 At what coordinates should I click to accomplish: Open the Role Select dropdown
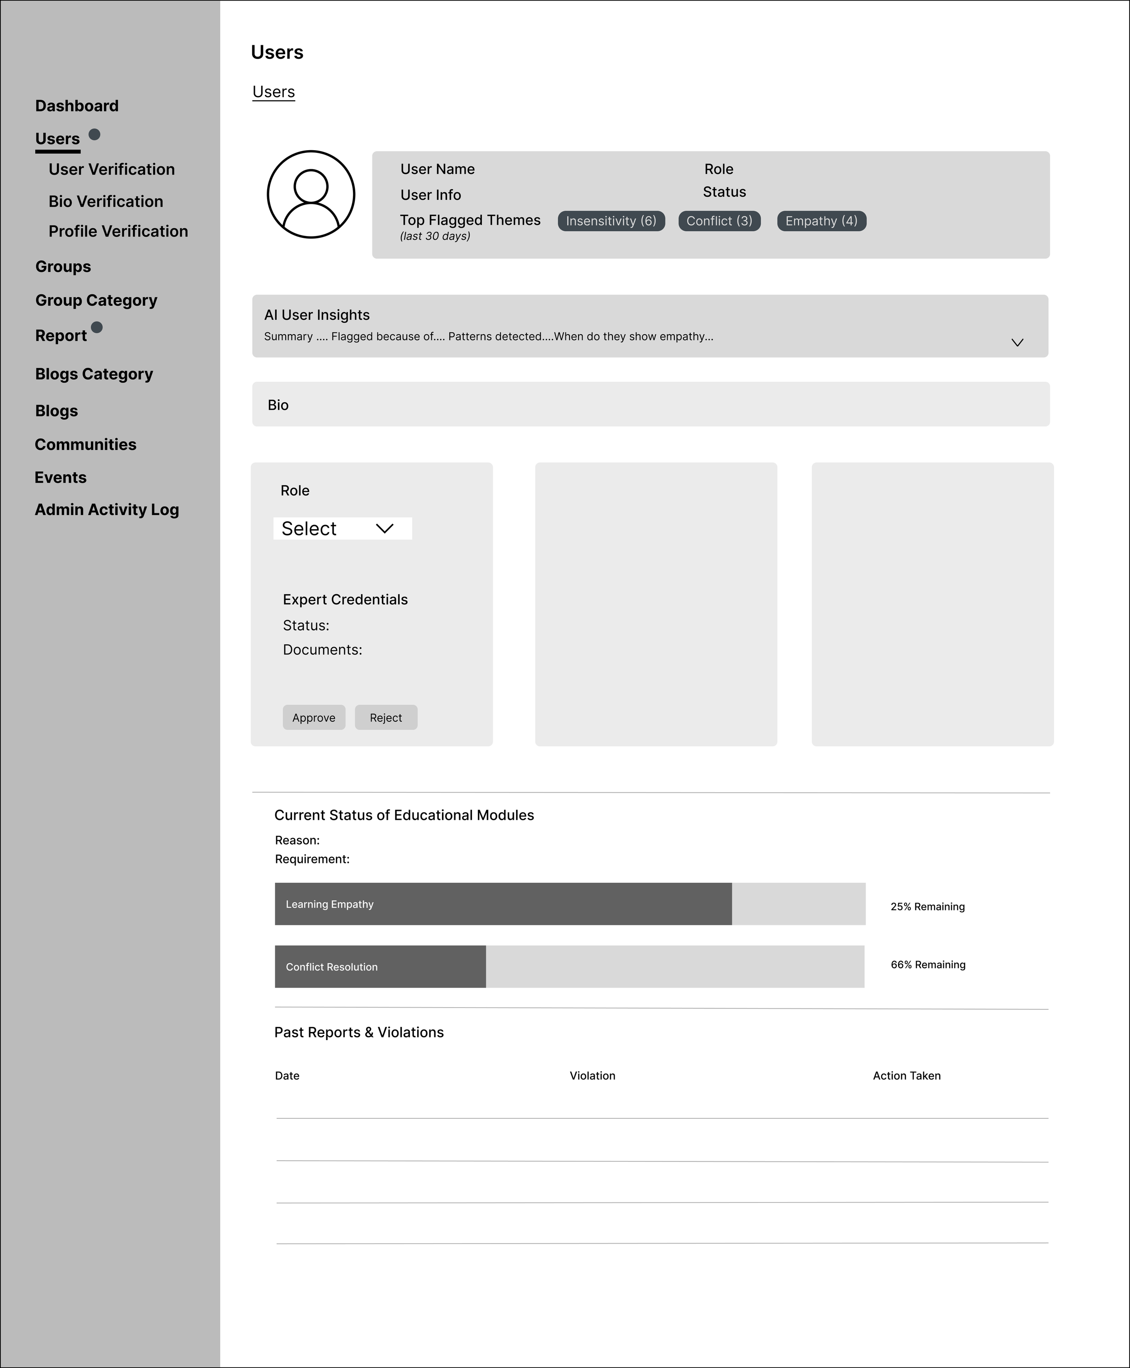342,528
